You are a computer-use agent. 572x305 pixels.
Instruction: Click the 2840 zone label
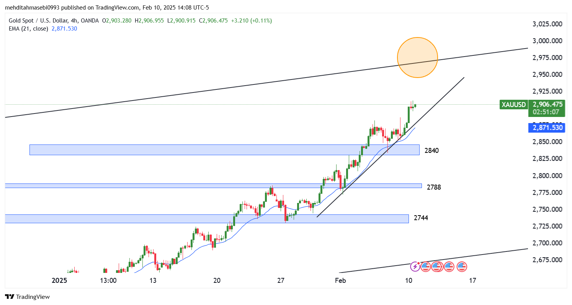tap(431, 151)
